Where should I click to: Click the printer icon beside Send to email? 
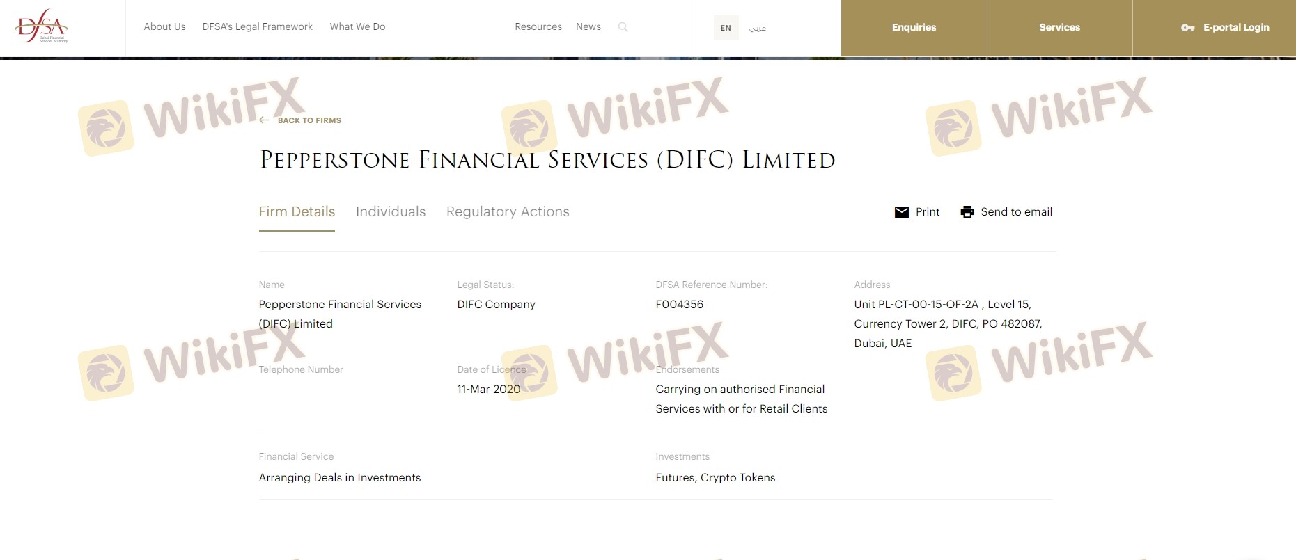967,212
